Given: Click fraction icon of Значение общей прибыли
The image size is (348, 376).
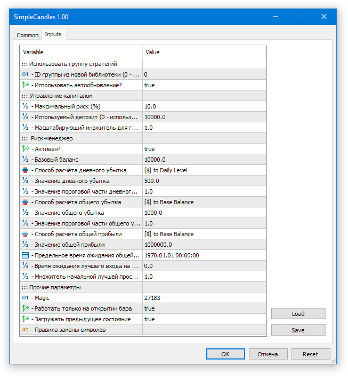Looking at the screenshot, I should [x=25, y=244].
